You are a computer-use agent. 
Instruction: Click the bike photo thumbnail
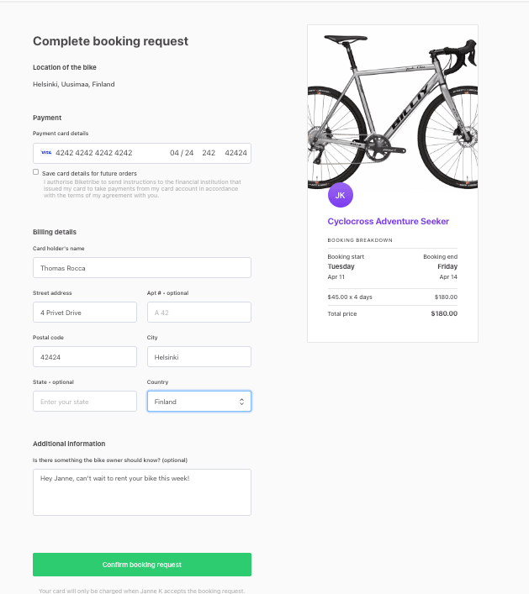[393, 105]
